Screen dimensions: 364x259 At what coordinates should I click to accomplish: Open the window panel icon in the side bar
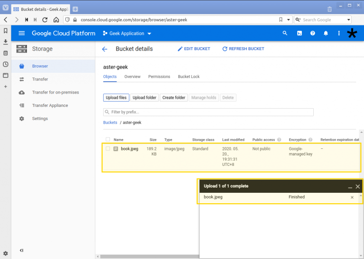(6, 76)
